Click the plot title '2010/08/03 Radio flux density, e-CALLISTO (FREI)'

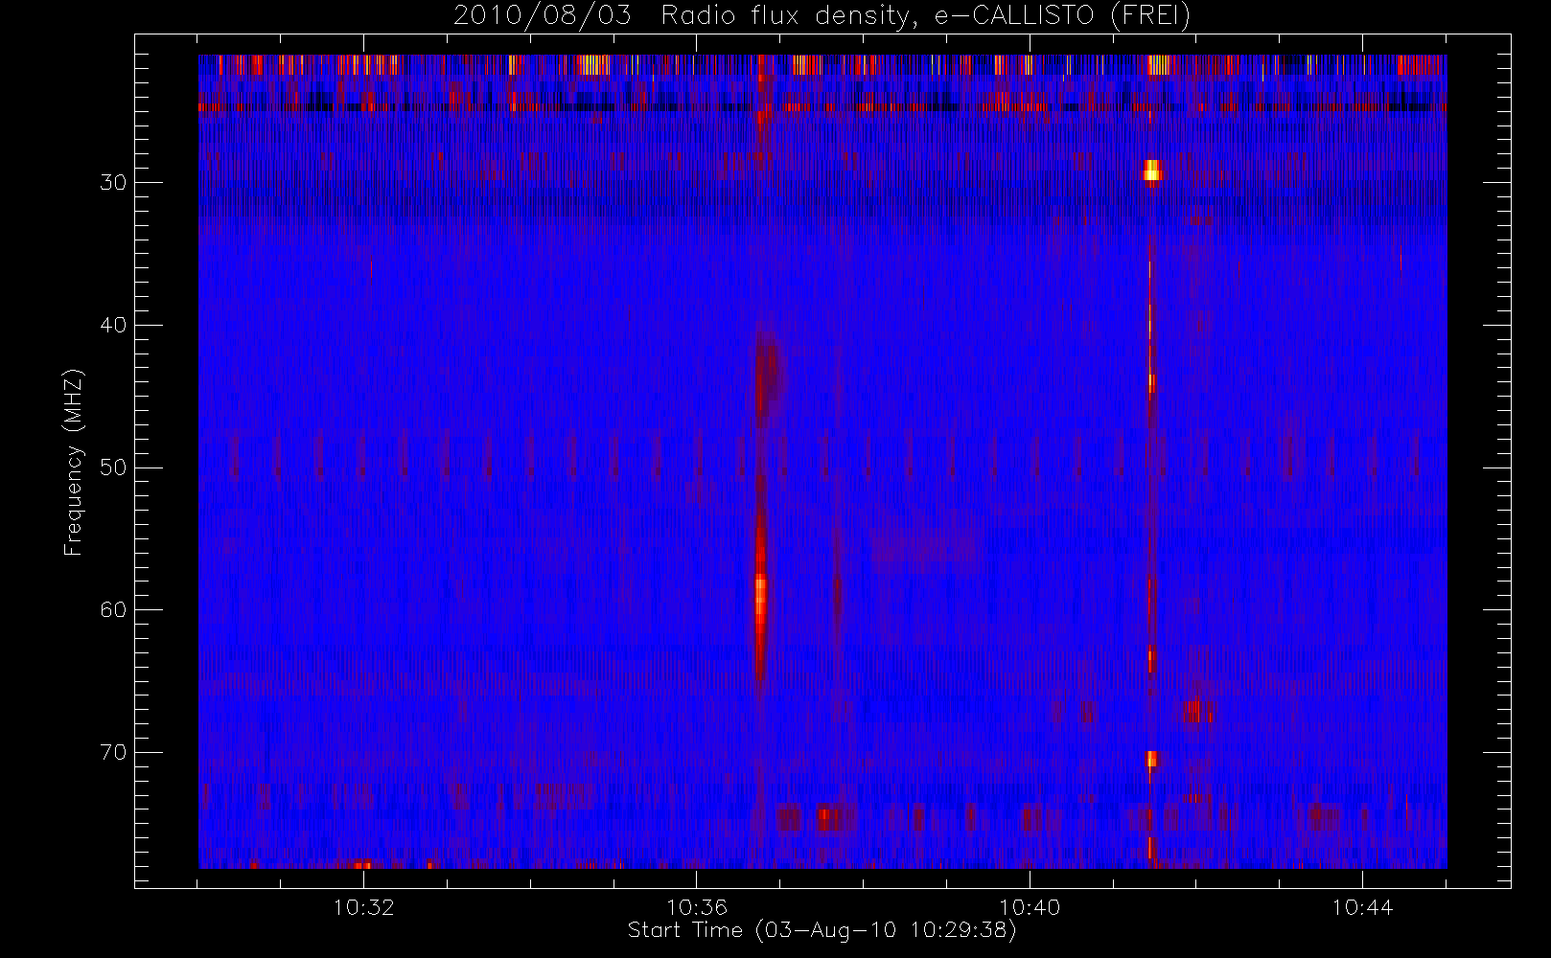(822, 16)
